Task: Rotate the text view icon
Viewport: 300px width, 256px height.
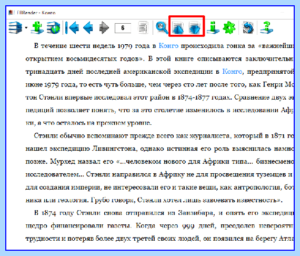Action: (x=248, y=27)
